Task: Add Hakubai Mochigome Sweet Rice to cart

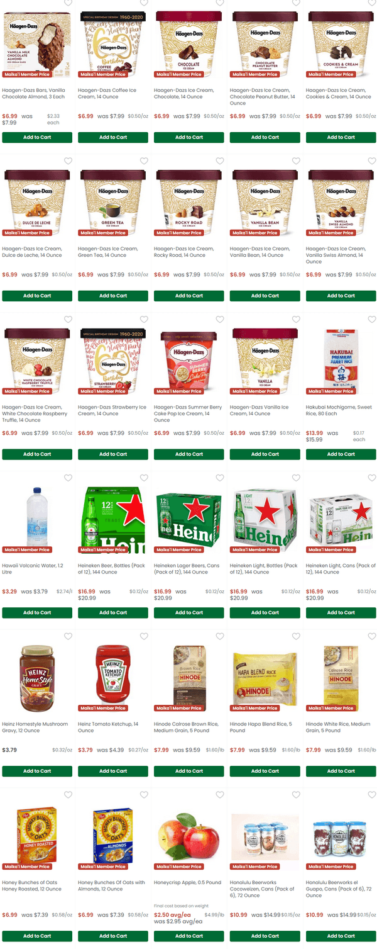Action: click(341, 454)
